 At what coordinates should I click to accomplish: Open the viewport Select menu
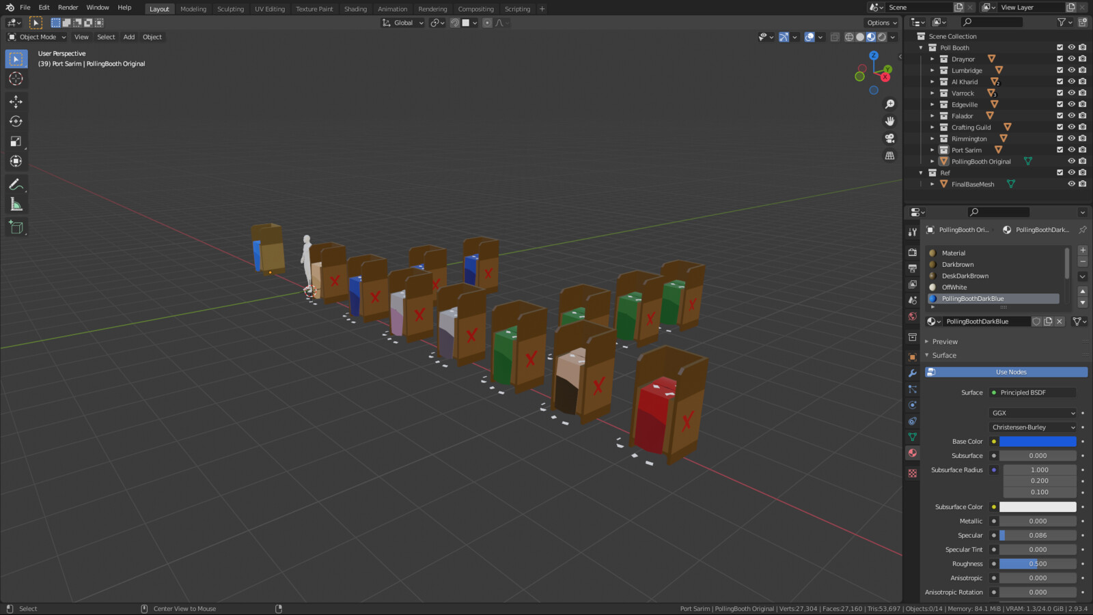[x=106, y=37]
